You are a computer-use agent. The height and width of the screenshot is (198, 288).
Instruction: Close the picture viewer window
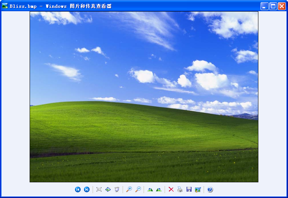coord(282,6)
